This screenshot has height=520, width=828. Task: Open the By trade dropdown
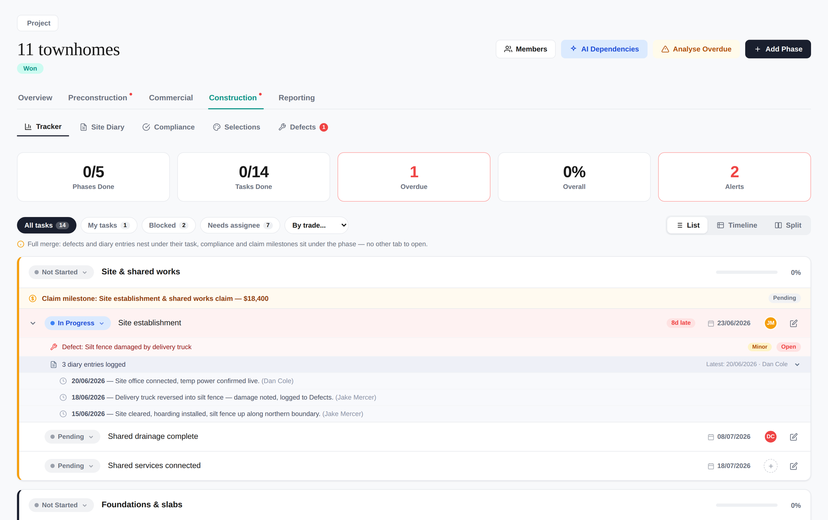[x=316, y=225]
